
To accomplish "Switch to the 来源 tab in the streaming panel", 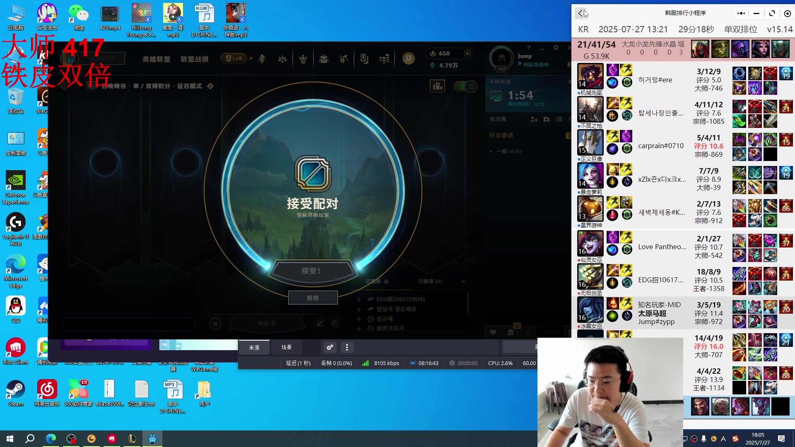I will pos(254,348).
